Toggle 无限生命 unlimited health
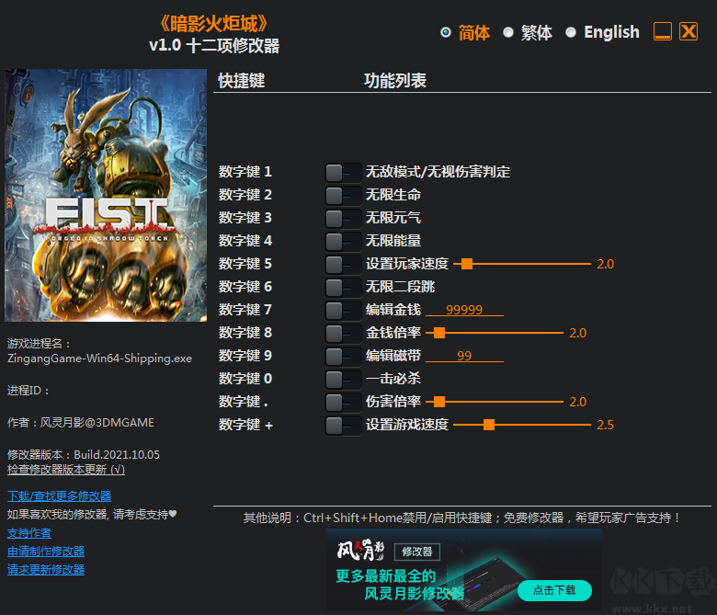The image size is (717, 615). click(343, 195)
